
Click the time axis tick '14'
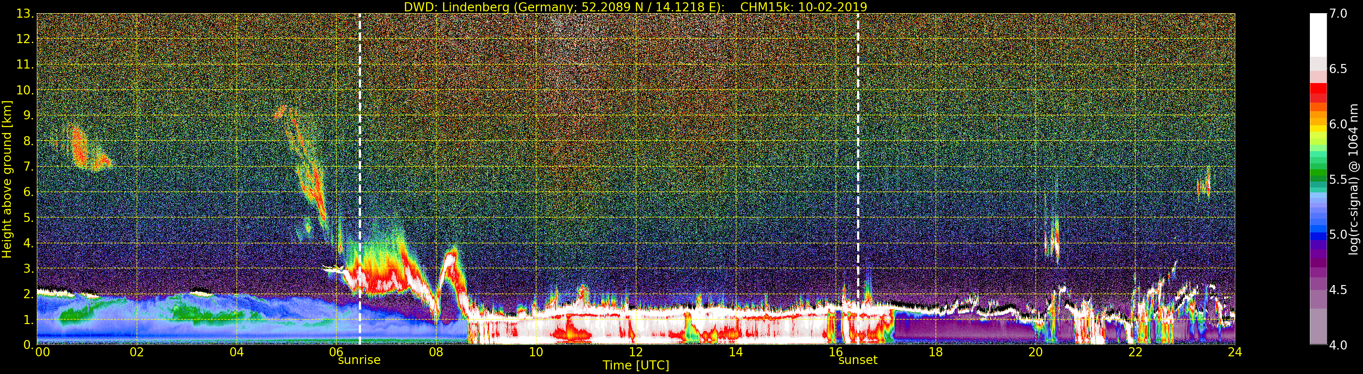(x=735, y=352)
